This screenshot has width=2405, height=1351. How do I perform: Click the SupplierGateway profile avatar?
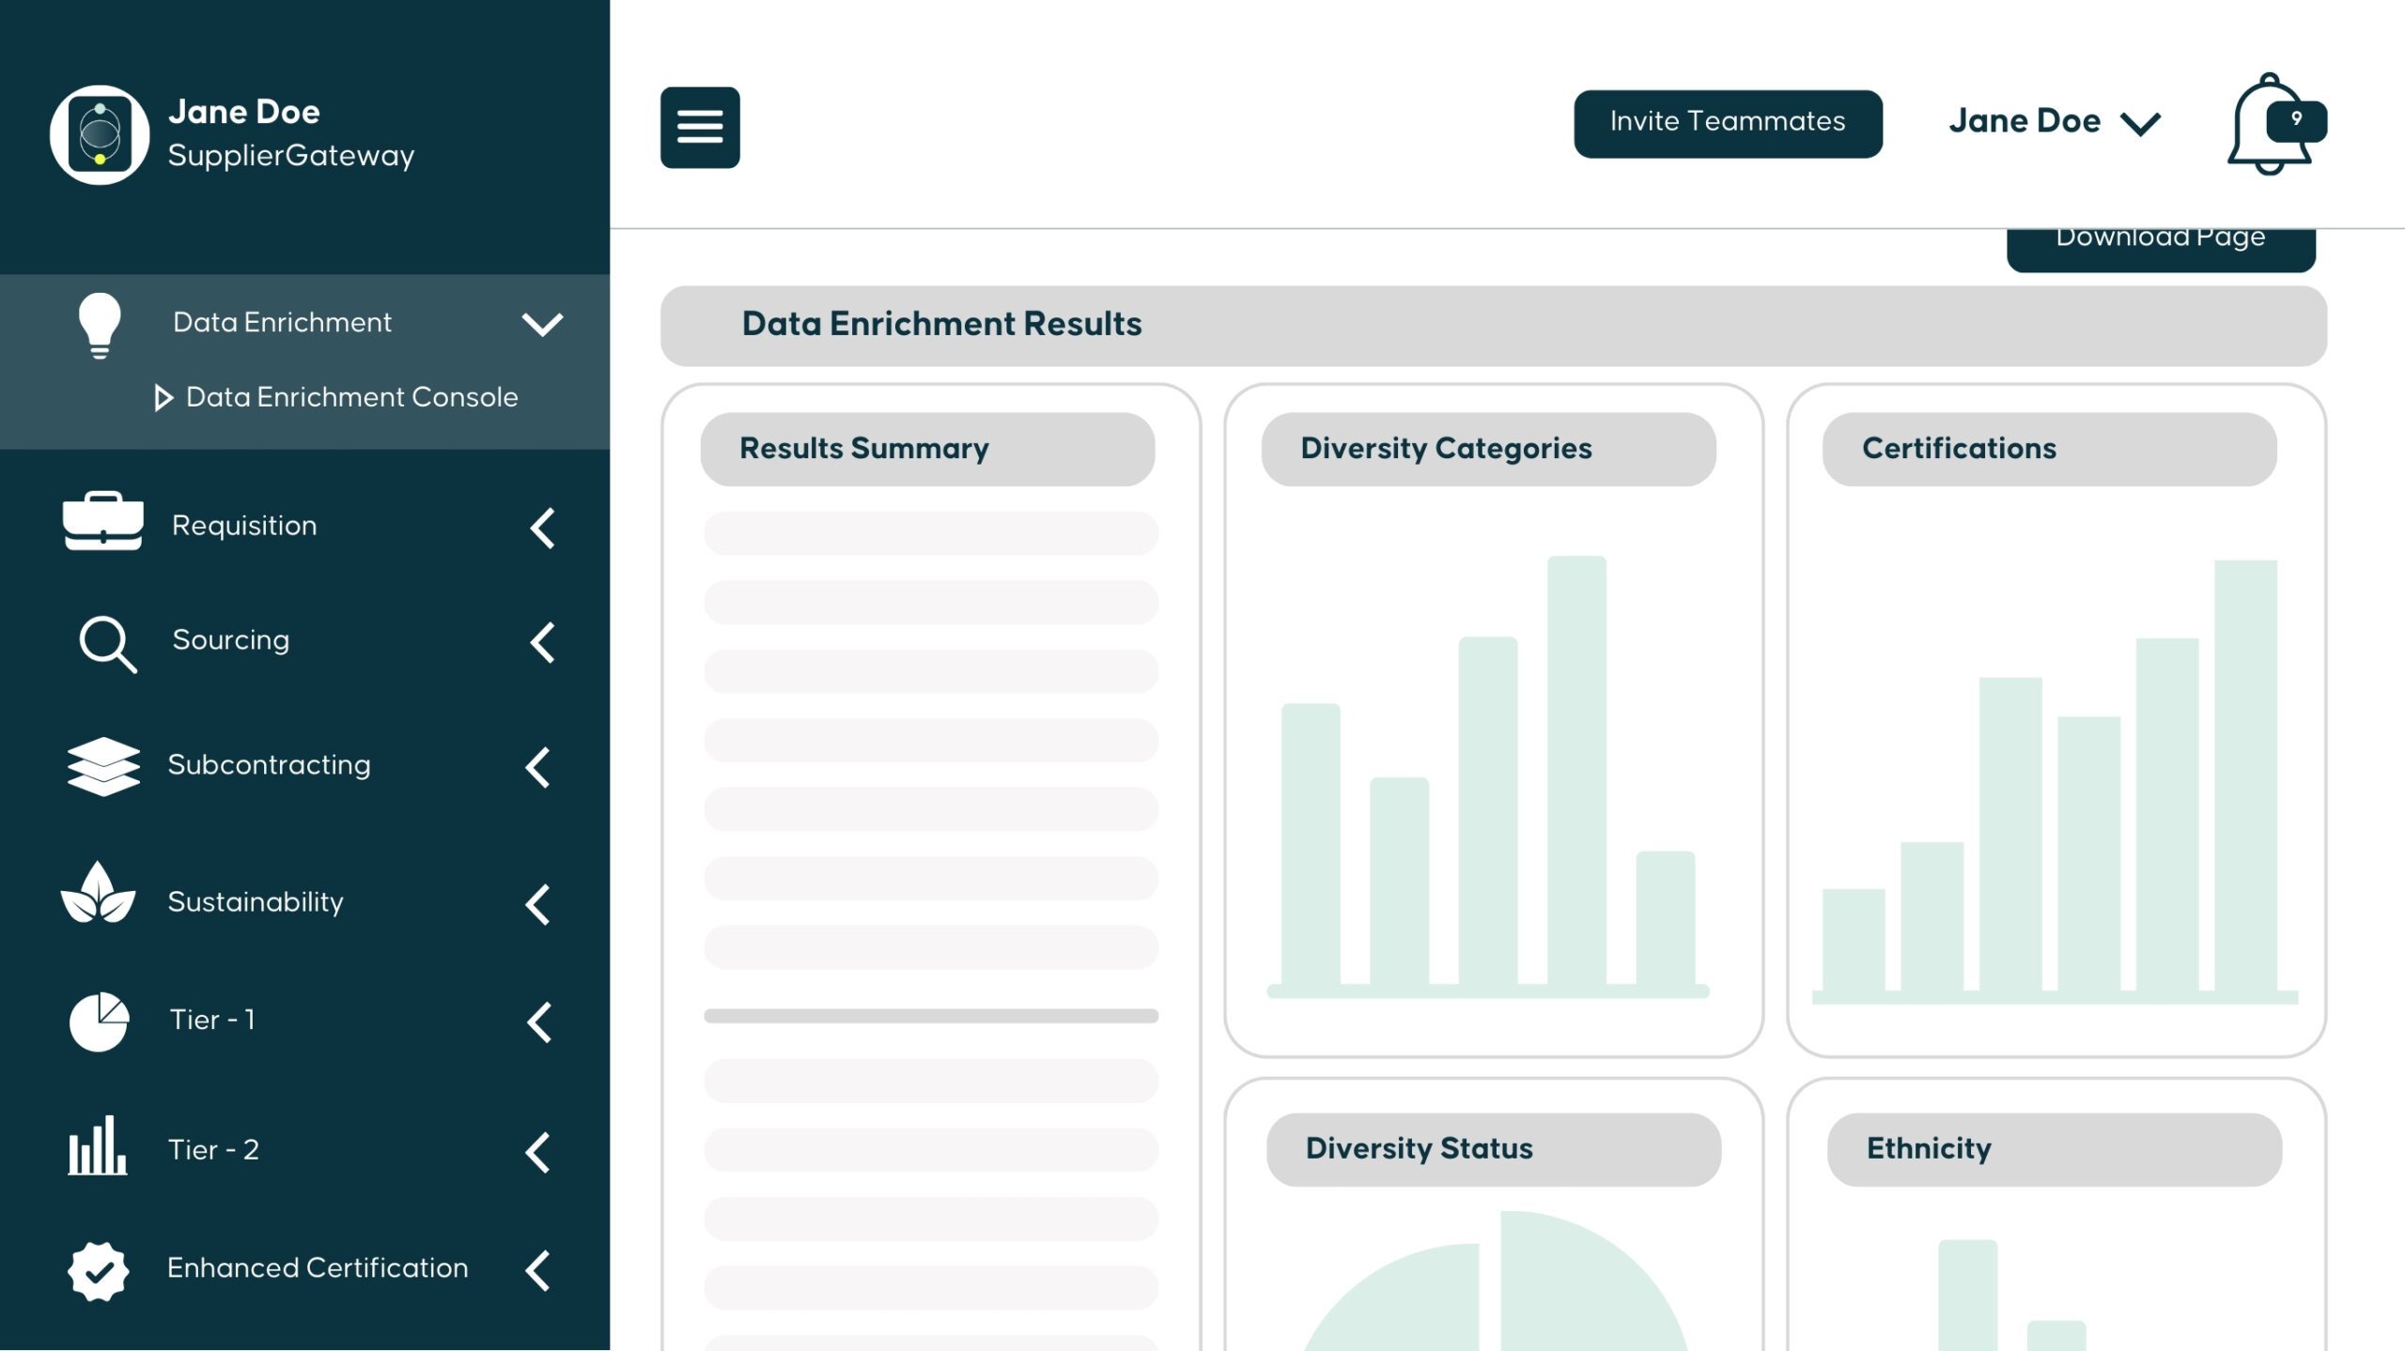[100, 135]
